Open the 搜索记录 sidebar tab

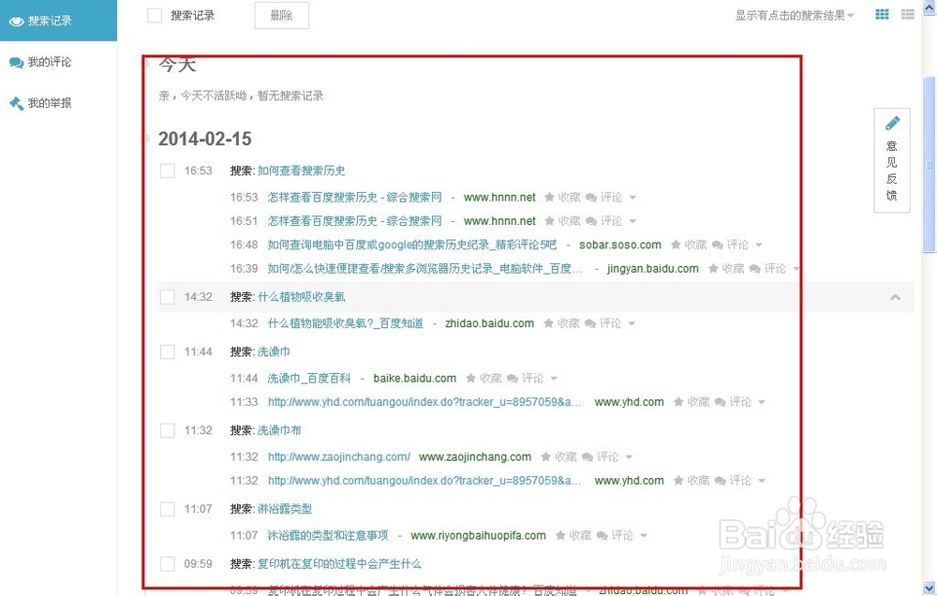(x=58, y=21)
